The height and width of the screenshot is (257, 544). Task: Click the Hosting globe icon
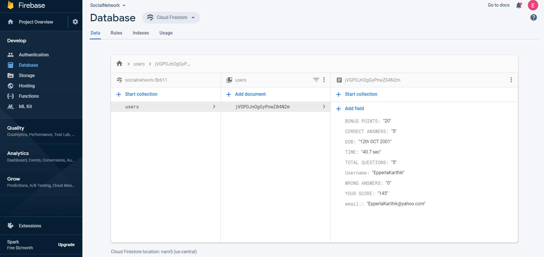[x=11, y=86]
